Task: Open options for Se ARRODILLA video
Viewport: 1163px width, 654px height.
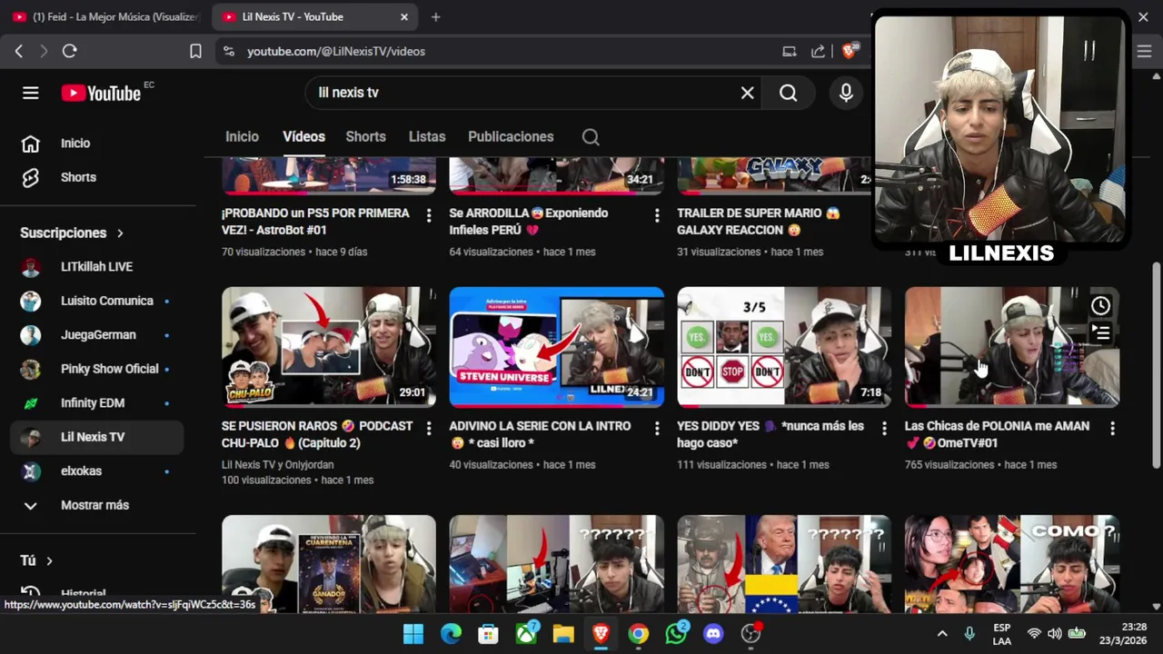Action: [x=656, y=215]
